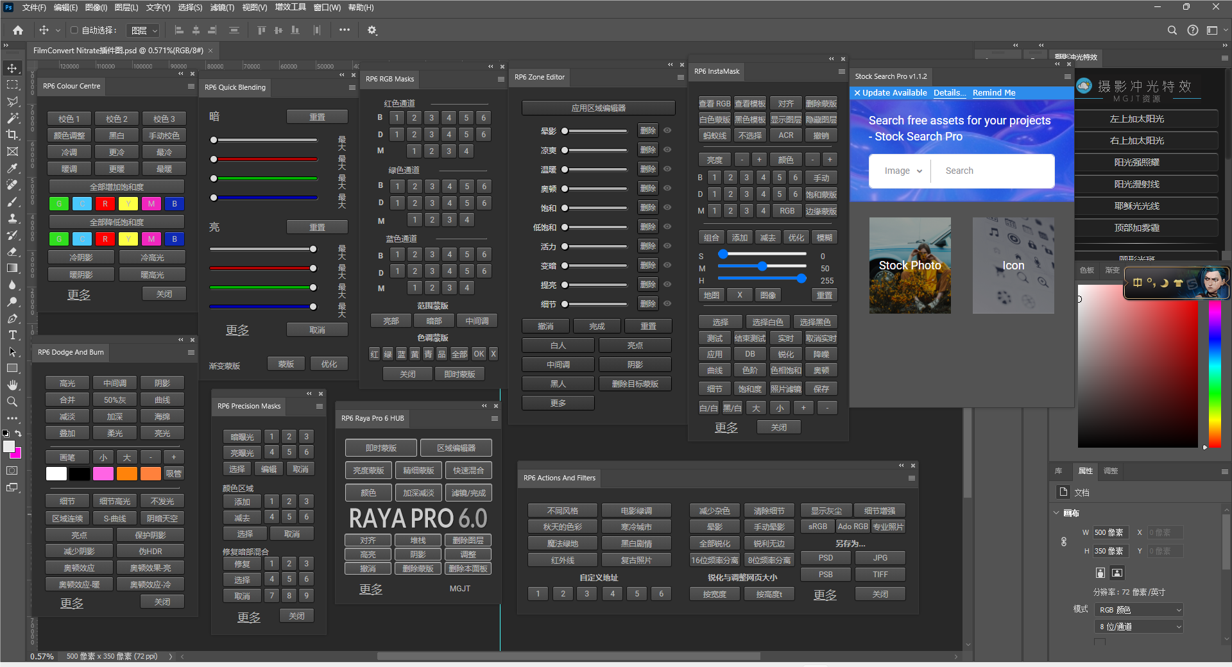Open the 文件(F) menu
The height and width of the screenshot is (667, 1232).
click(34, 8)
